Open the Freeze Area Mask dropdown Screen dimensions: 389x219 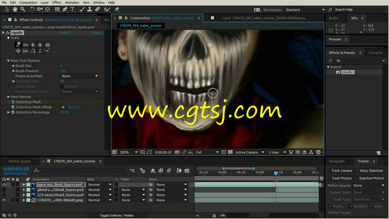pyautogui.click(x=80, y=76)
